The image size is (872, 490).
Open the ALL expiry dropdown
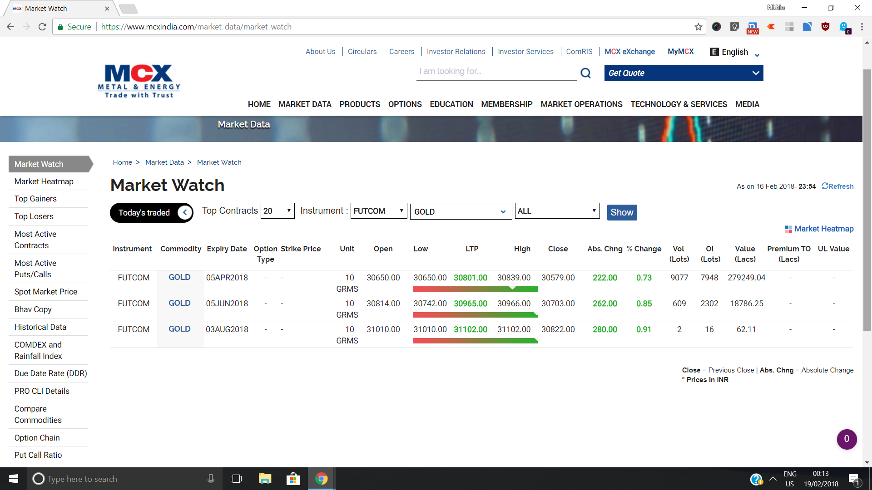(x=557, y=211)
